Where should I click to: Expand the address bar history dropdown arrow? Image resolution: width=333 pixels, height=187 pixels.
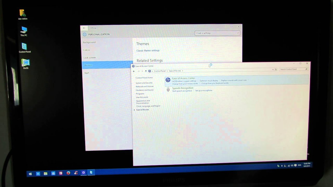click(x=273, y=70)
